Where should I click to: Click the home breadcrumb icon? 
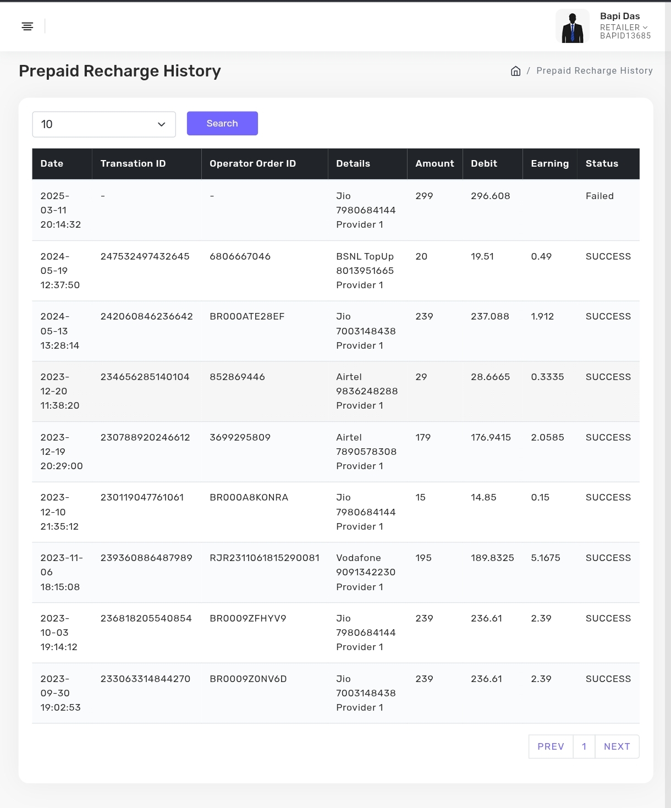(x=515, y=71)
